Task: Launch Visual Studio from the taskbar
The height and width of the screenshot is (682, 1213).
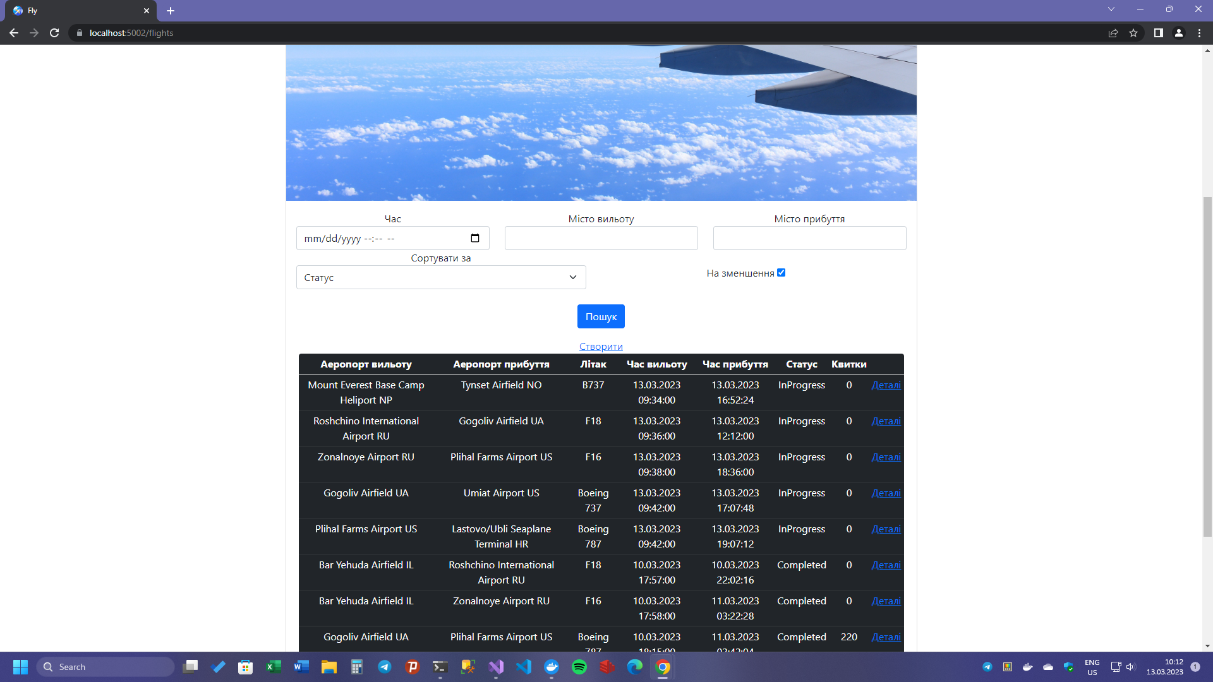Action: tap(497, 667)
